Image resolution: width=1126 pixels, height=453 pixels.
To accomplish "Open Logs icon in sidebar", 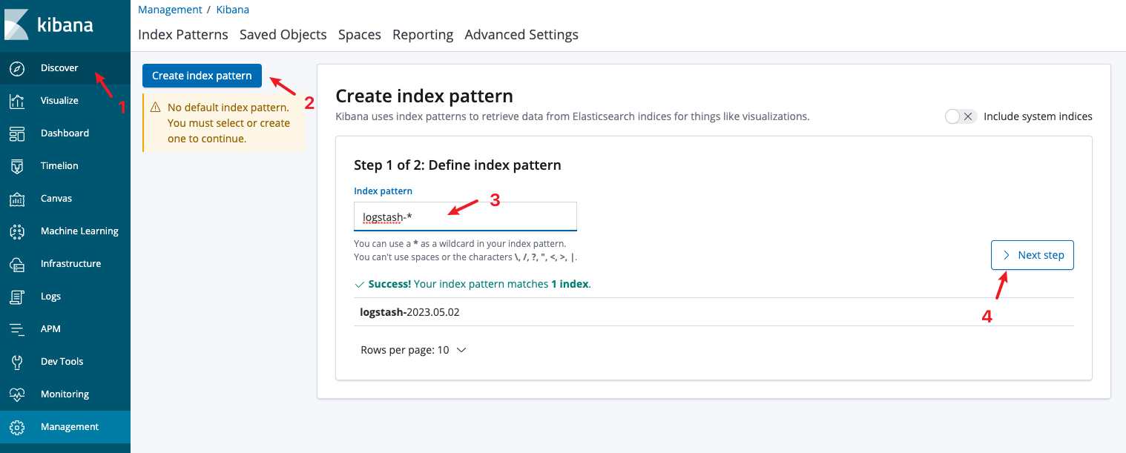I will pyautogui.click(x=17, y=297).
